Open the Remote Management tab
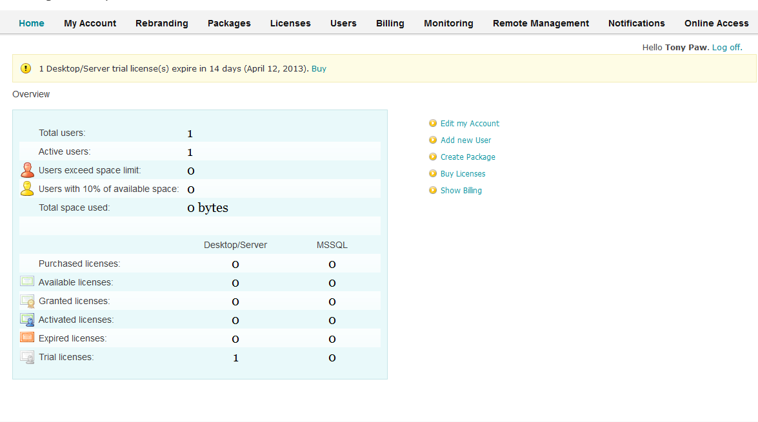 (x=541, y=23)
